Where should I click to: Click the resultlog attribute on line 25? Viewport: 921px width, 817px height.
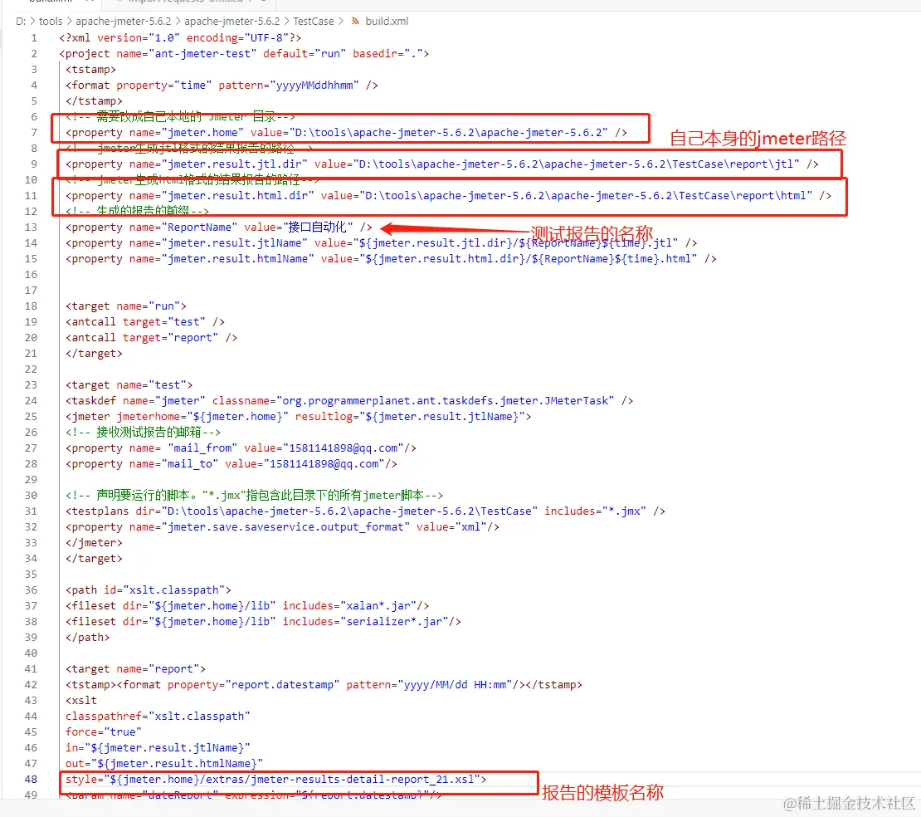[410, 417]
